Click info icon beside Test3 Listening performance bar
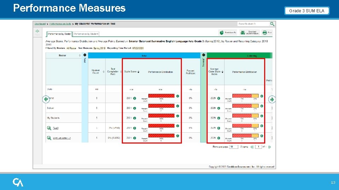 pos(262,126)
